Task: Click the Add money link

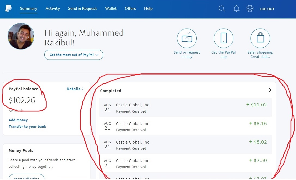Action: 18,120
